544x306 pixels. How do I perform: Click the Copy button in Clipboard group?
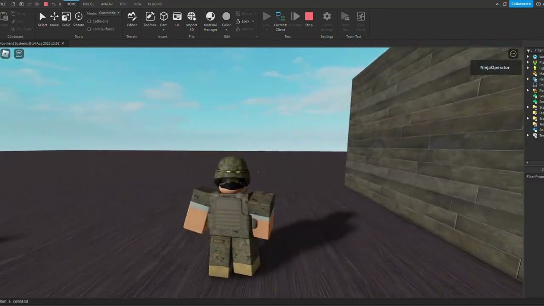[18, 14]
